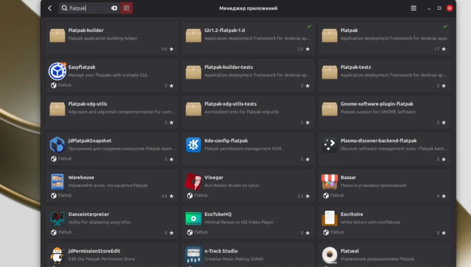This screenshot has height=267, width=471.
Task: Click the Flatpak-builder title
Action: pos(86,30)
